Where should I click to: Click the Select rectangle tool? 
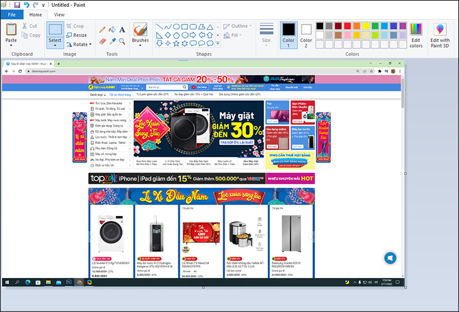point(55,30)
